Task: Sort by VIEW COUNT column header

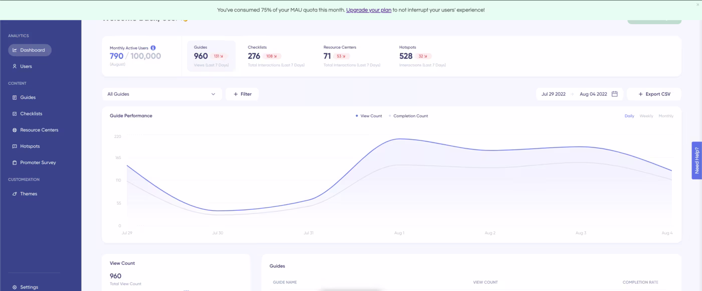Action: 485,282
